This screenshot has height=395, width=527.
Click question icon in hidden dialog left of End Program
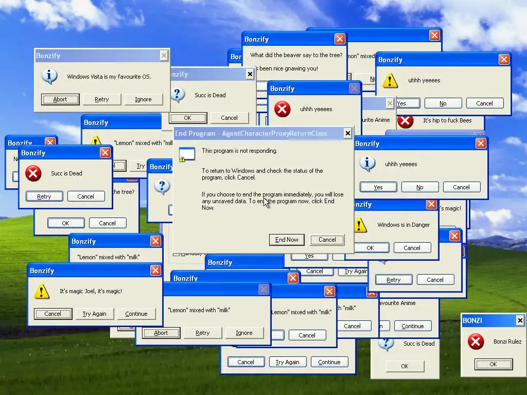(162, 187)
